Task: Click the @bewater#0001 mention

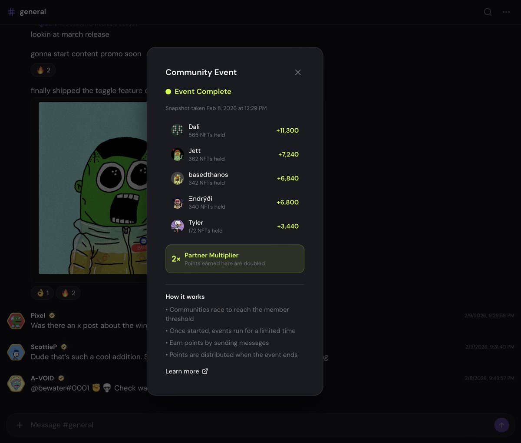Action: (60, 388)
